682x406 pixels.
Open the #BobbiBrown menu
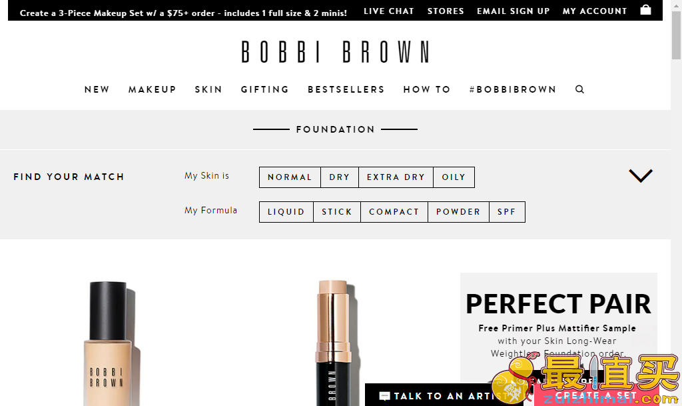pos(513,89)
